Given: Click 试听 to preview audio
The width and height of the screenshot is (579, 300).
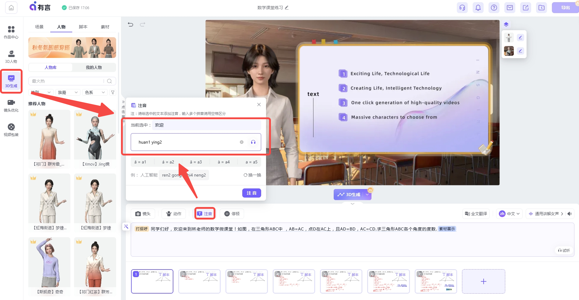Looking at the screenshot, I should [x=564, y=250].
